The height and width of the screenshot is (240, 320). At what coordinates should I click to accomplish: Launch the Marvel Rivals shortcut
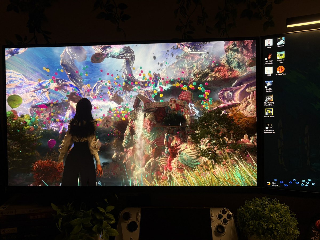(269, 113)
